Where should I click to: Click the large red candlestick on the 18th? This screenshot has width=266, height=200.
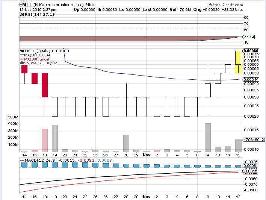(45, 85)
